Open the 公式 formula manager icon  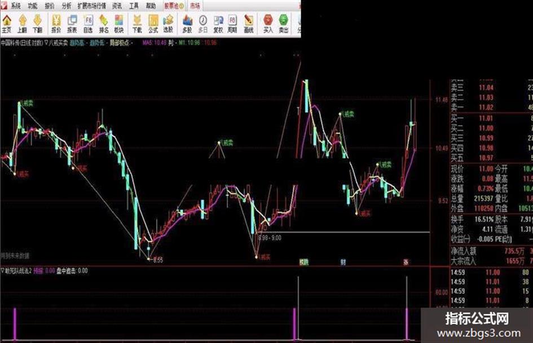pyautogui.click(x=153, y=24)
